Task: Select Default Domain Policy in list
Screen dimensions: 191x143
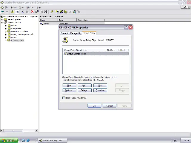Action: tap(96, 54)
